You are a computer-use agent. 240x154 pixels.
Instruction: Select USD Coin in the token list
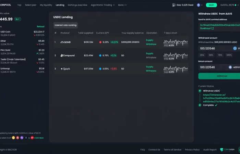[22, 33]
